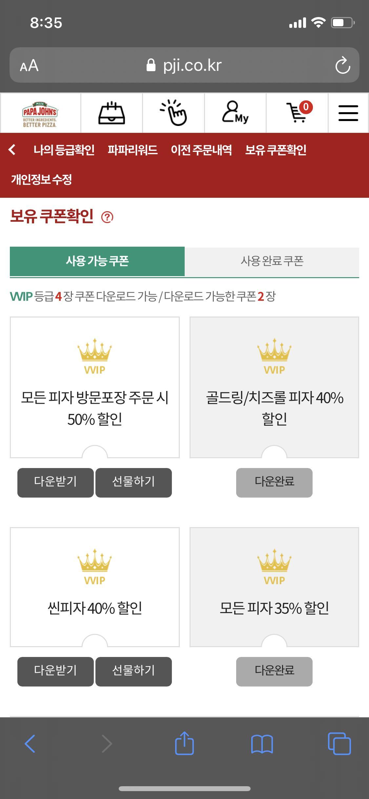Open the shopping cart icon

[x=297, y=113]
